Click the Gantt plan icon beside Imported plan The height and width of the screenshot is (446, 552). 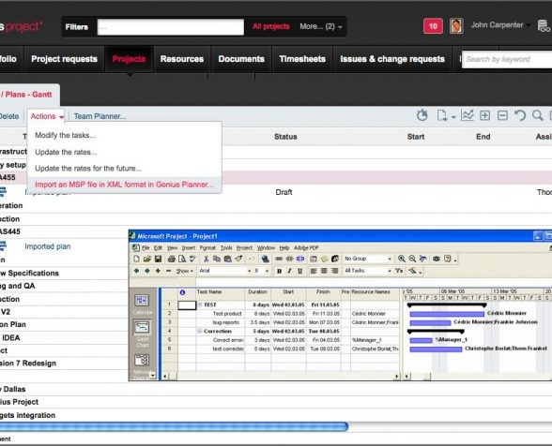point(3,245)
